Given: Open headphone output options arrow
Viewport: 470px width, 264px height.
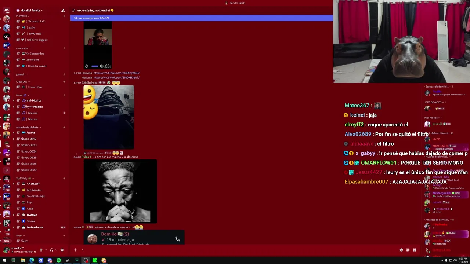Looking at the screenshot, I should 56,250.
